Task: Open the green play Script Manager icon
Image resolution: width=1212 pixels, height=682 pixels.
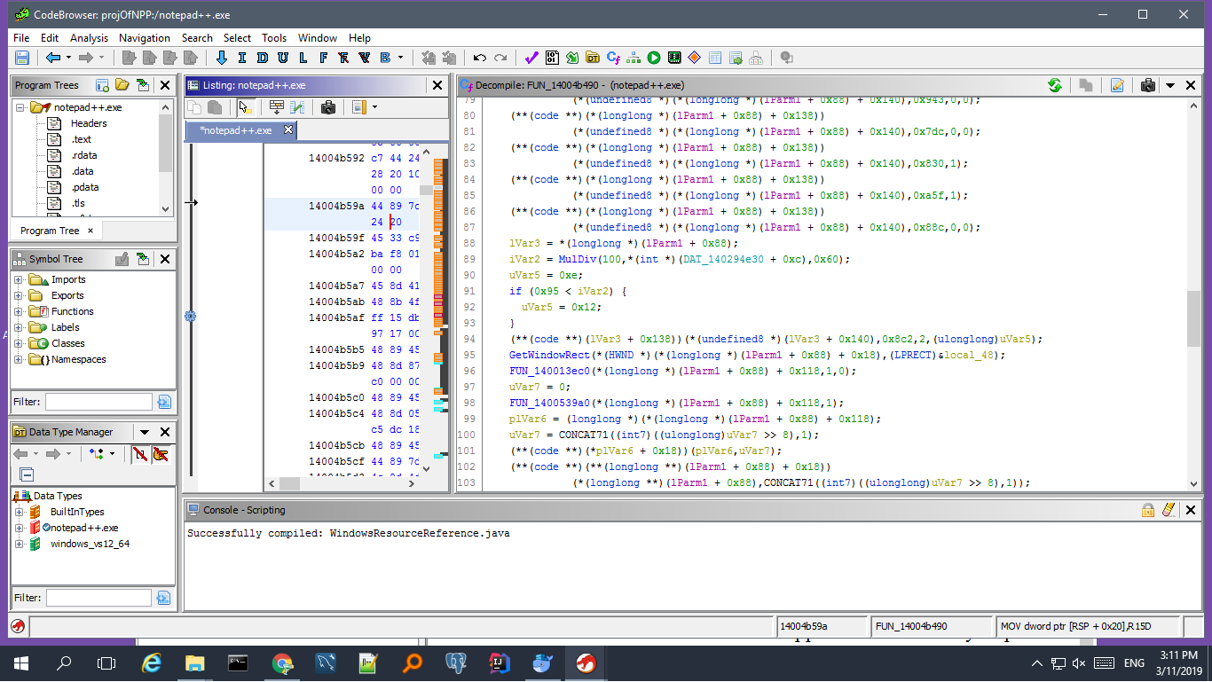Action: click(x=654, y=58)
